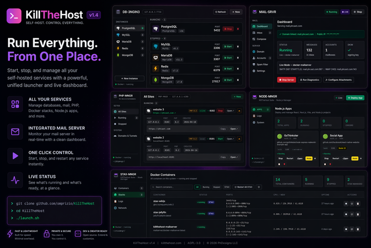
Task: Toggle the Live badge in NODE-MNGR header
Action: 339,98
